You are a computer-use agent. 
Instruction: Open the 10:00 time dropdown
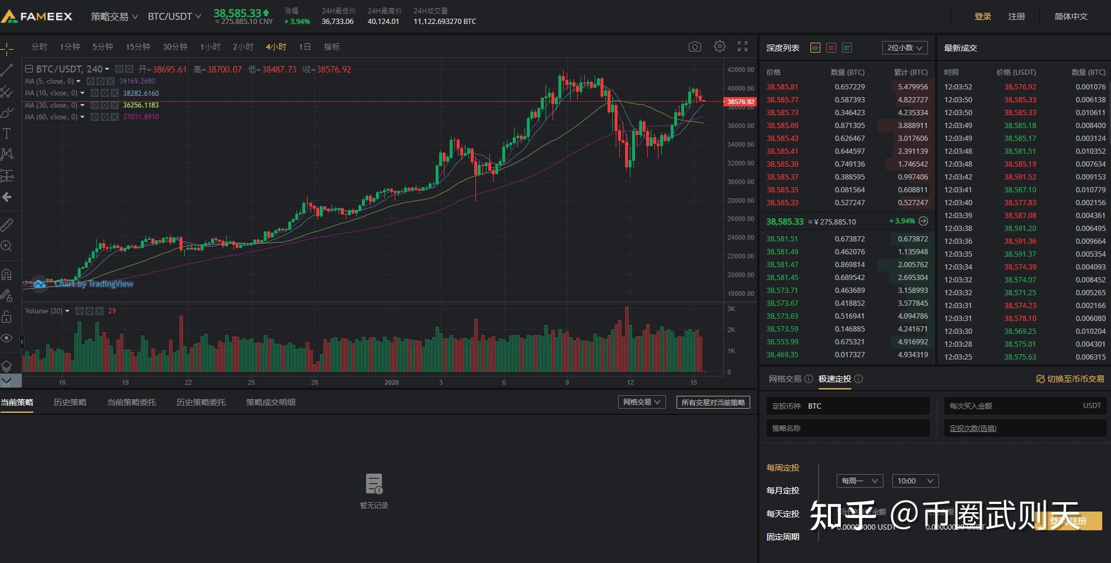[915, 481]
